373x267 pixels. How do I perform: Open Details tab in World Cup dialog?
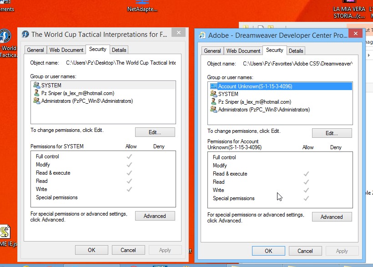(119, 50)
